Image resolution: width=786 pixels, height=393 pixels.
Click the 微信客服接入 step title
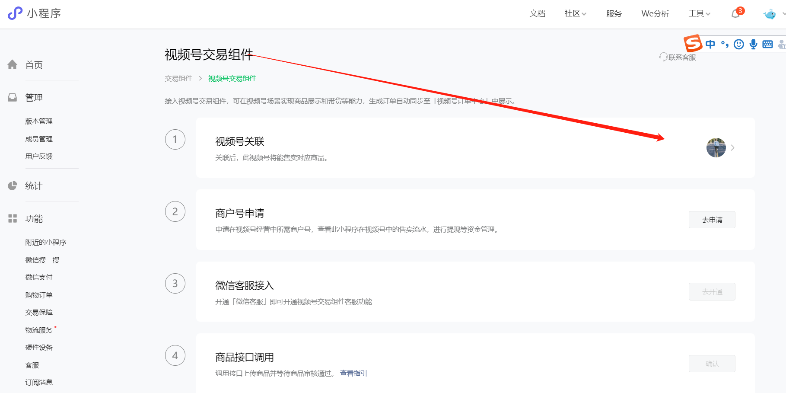click(245, 285)
